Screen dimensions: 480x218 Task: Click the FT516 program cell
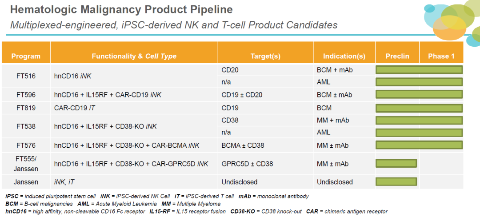(26, 76)
